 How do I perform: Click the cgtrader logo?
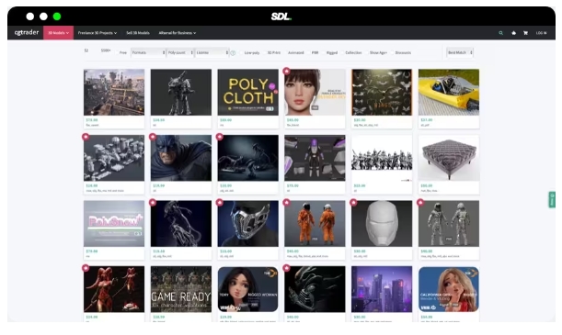click(27, 32)
